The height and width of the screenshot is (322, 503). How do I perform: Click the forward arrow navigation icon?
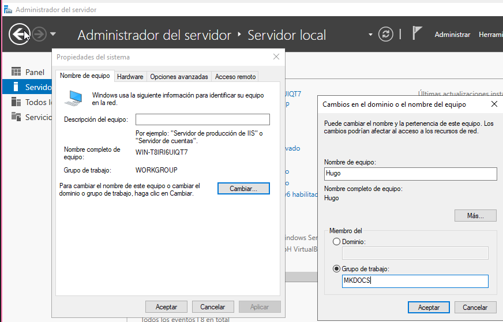39,35
